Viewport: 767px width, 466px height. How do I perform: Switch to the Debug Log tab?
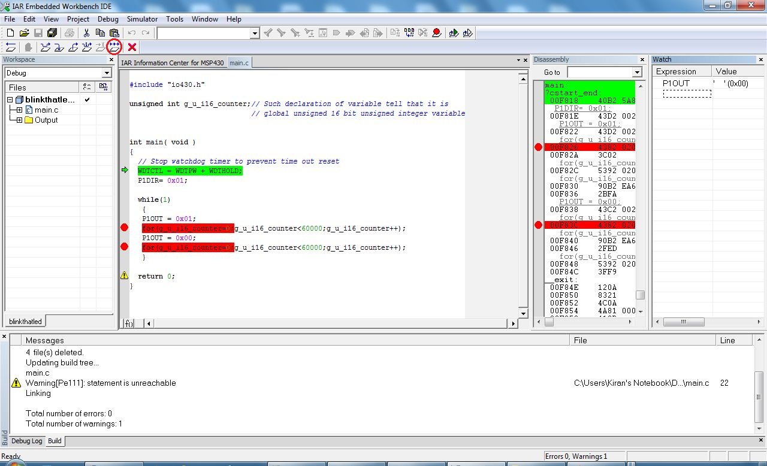click(27, 441)
